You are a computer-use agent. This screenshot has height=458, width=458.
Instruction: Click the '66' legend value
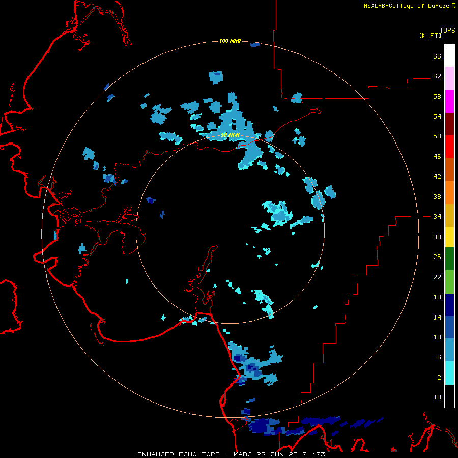pos(437,56)
